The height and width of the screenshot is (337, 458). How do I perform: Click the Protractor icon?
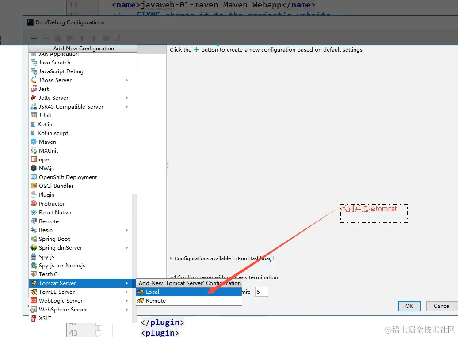coord(34,203)
